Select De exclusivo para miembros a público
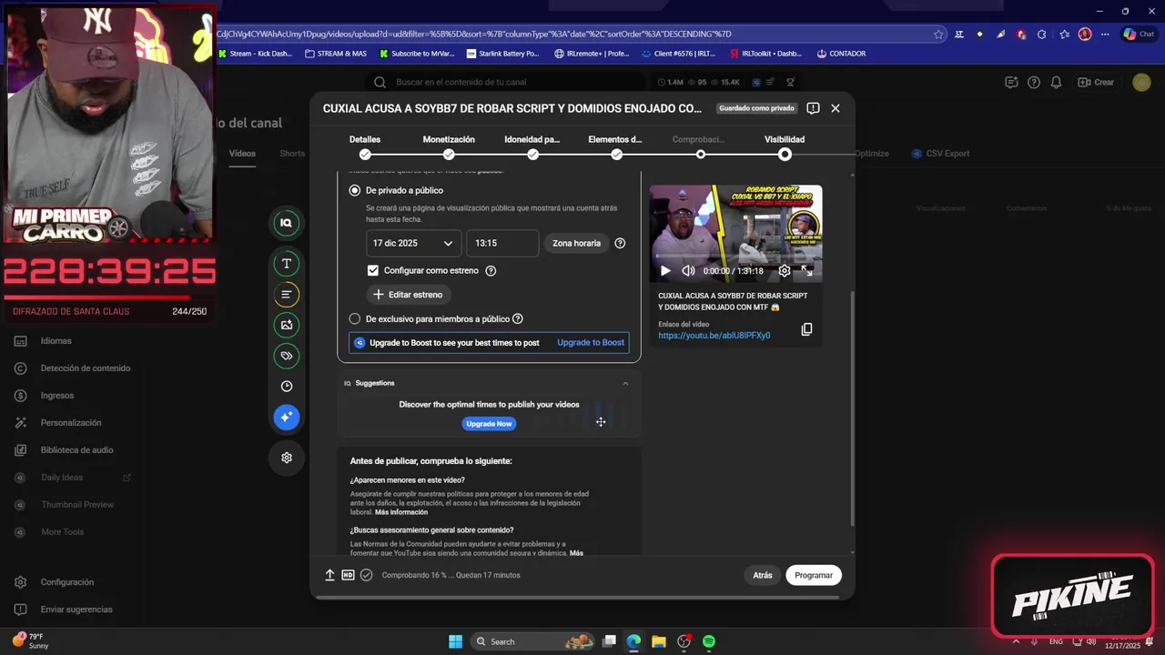The height and width of the screenshot is (655, 1165). coord(355,319)
